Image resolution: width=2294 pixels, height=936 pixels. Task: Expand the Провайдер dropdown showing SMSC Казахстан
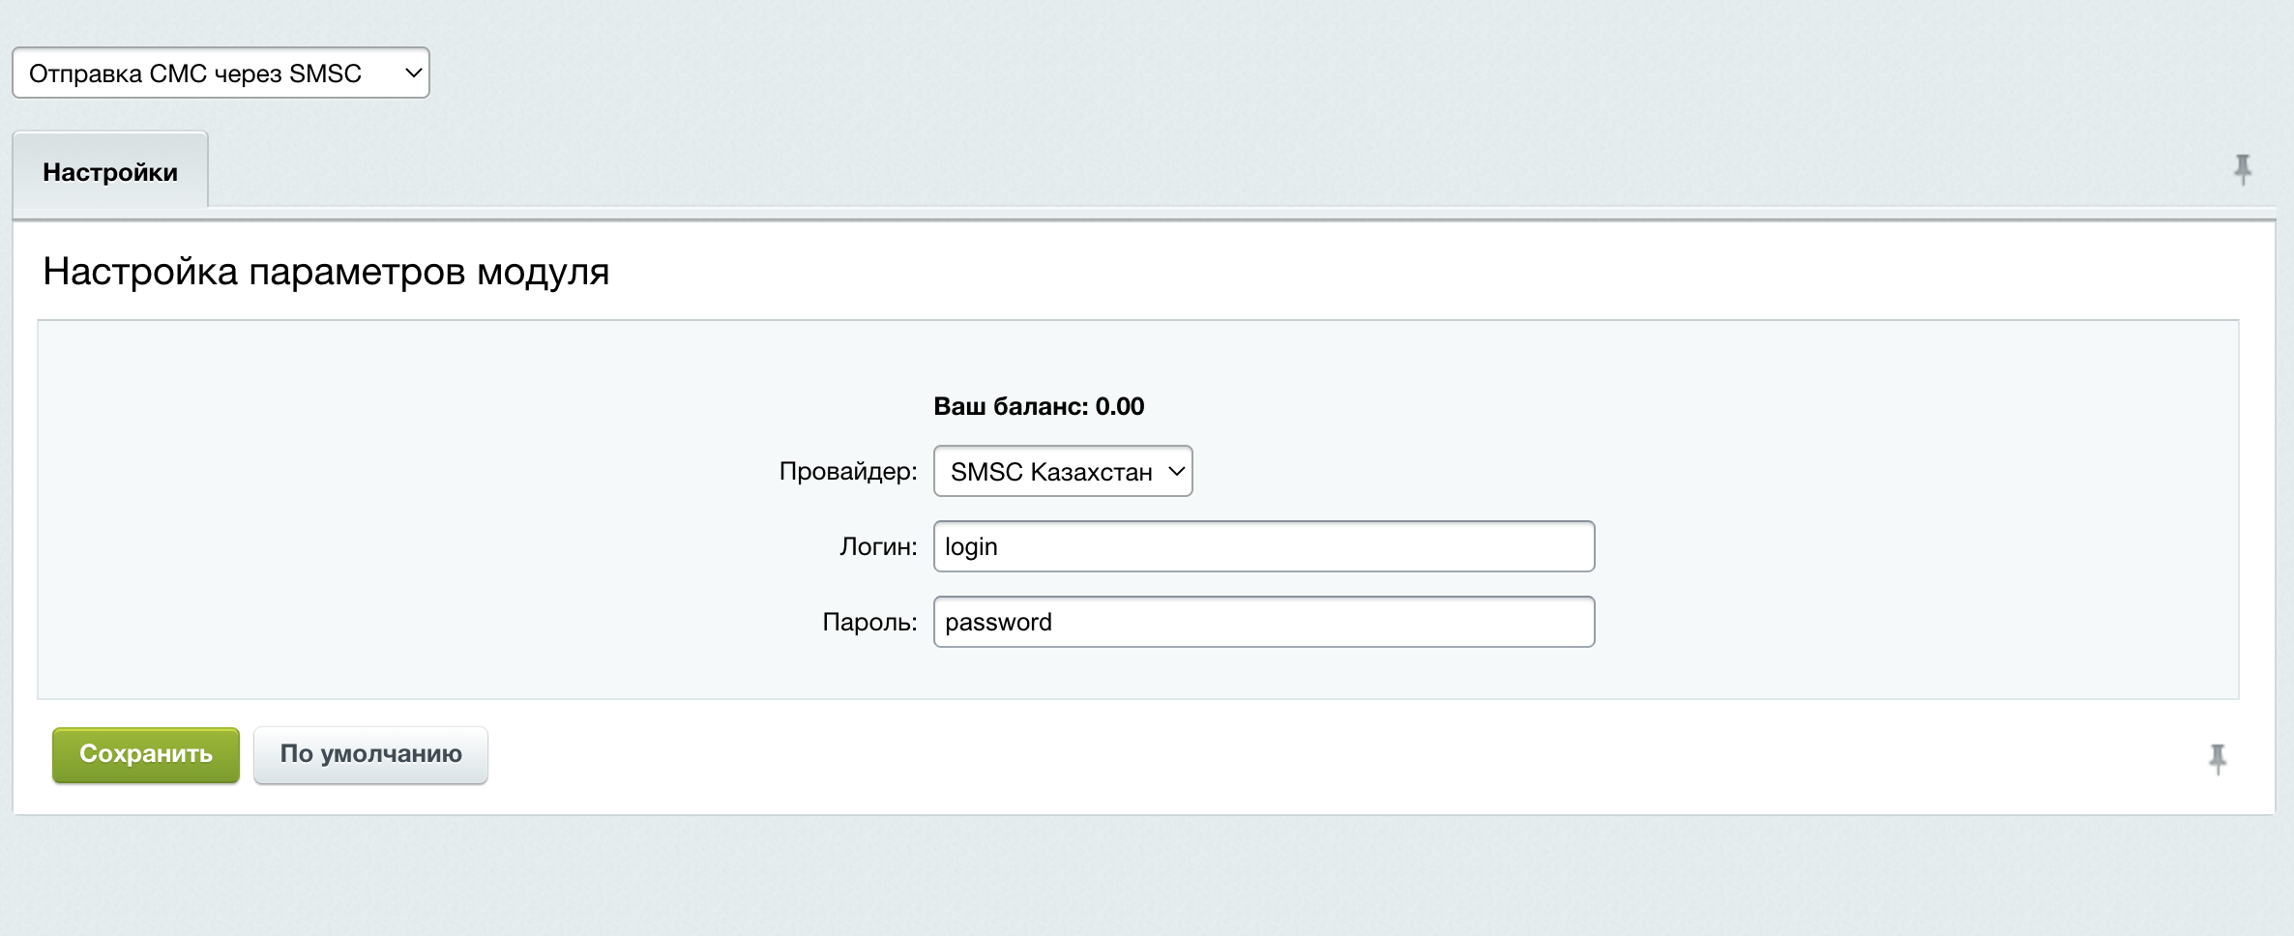pos(1061,472)
